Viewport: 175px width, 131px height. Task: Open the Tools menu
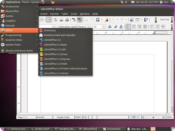point(74,14)
